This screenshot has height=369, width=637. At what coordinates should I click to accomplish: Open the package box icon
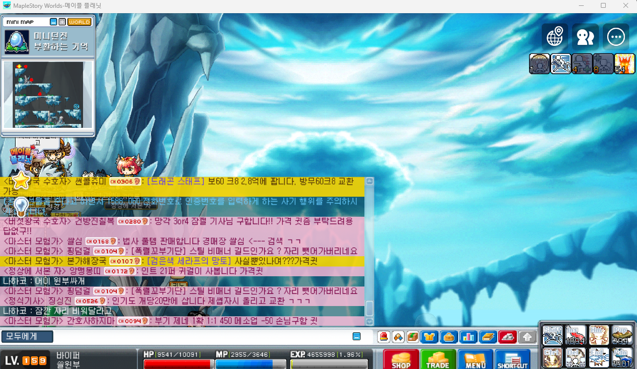coord(413,337)
